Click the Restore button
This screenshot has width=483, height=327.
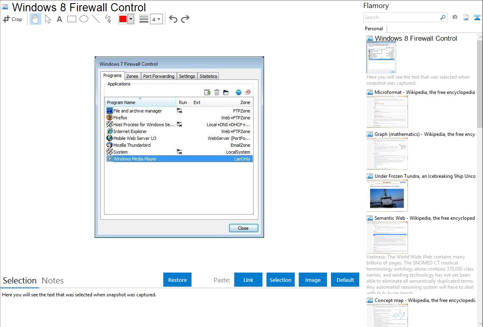coord(177,280)
